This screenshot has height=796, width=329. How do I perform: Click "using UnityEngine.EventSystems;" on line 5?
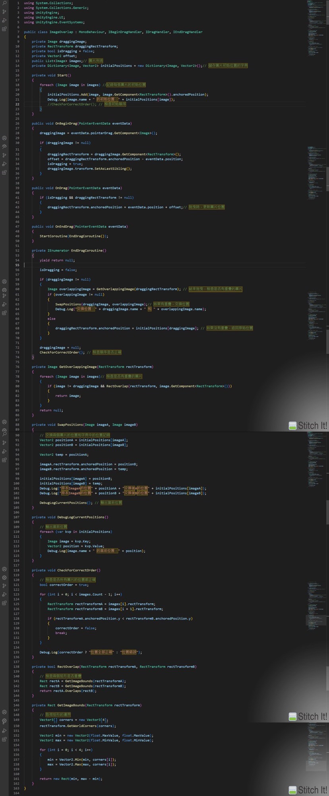[x=54, y=22]
